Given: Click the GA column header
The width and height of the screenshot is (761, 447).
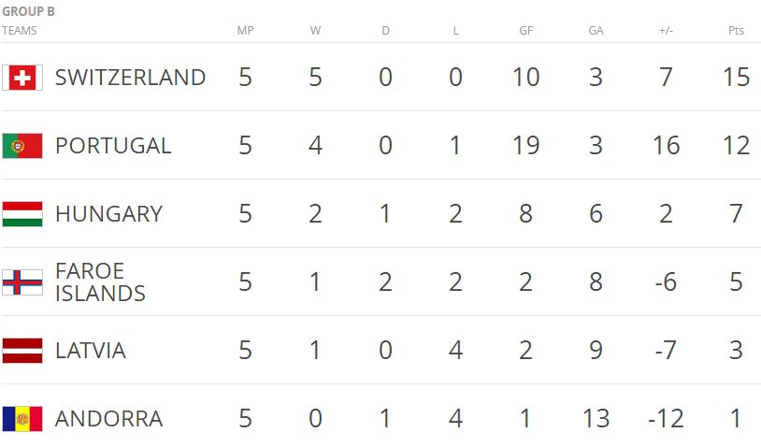Looking at the screenshot, I should (596, 31).
